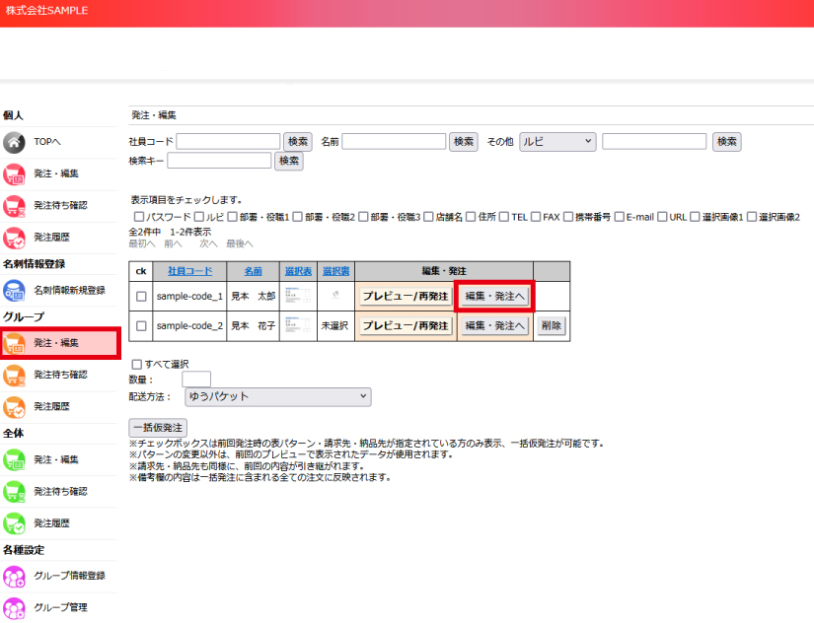The height and width of the screenshot is (623, 814).
Task: Open the グループ情報登録 icon
Action: [x=14, y=576]
